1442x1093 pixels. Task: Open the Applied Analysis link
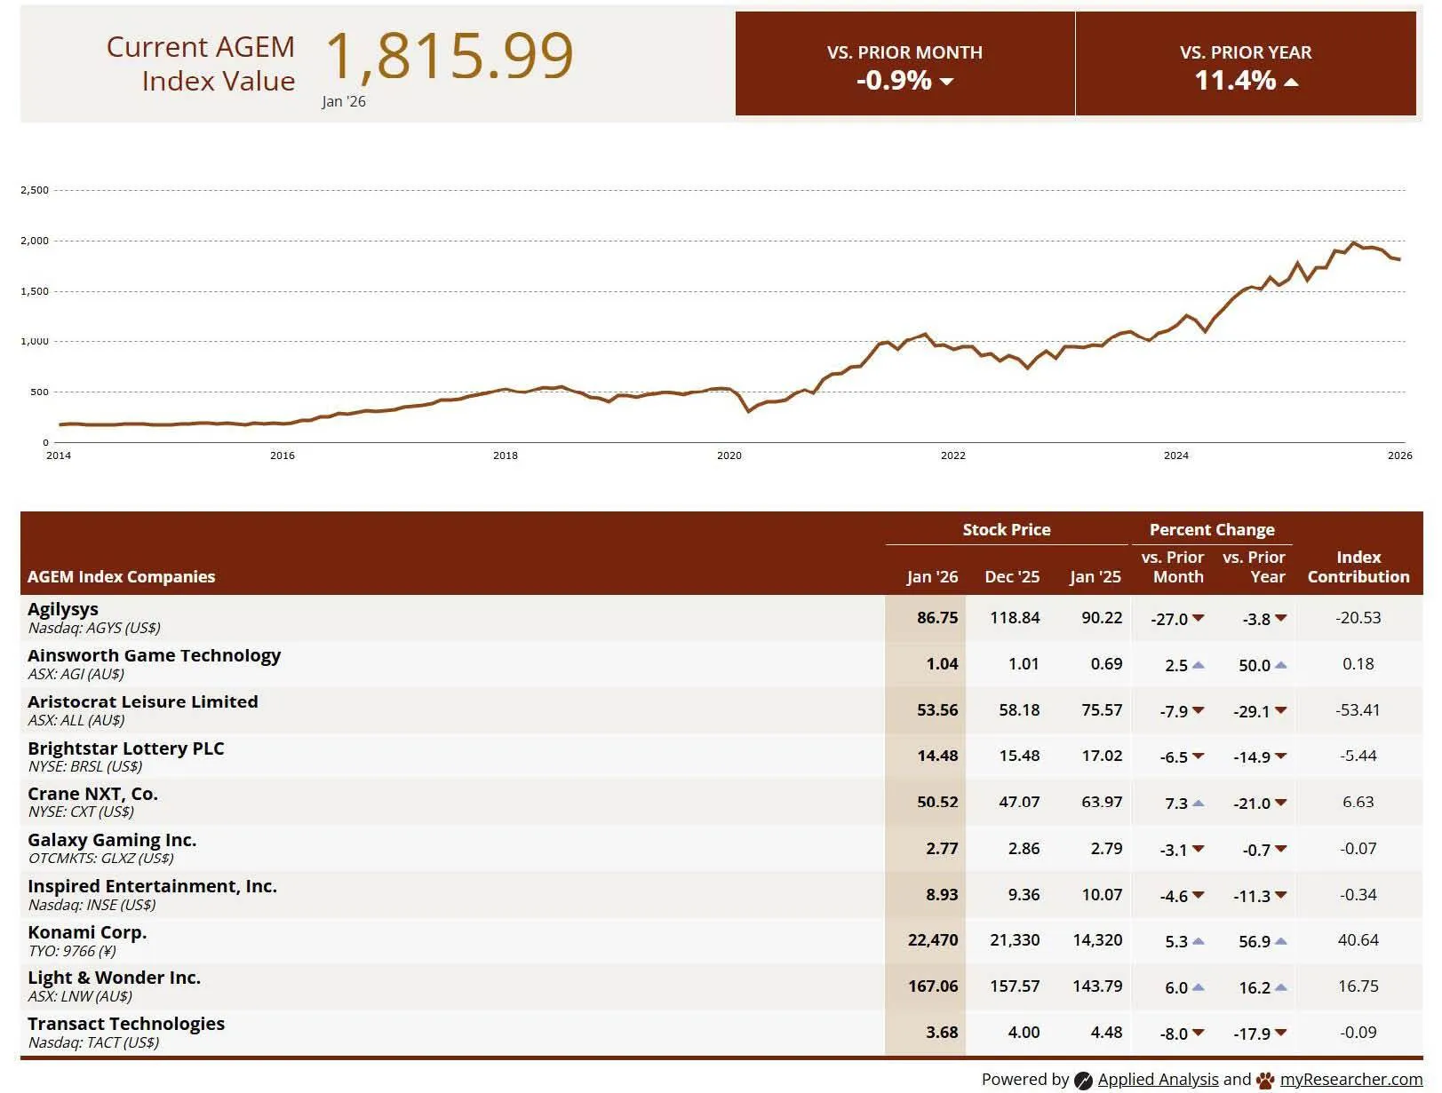coord(1159,1080)
